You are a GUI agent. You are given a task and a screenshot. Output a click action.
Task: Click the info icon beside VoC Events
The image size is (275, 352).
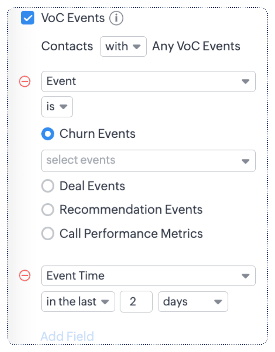[x=116, y=18]
